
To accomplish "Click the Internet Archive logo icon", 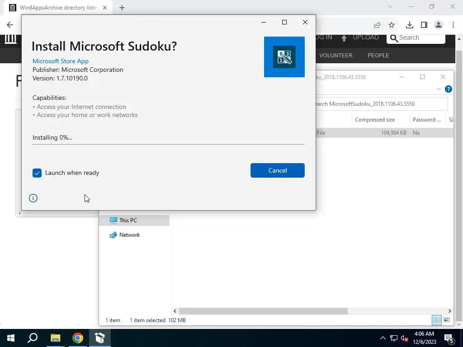I will [11, 39].
